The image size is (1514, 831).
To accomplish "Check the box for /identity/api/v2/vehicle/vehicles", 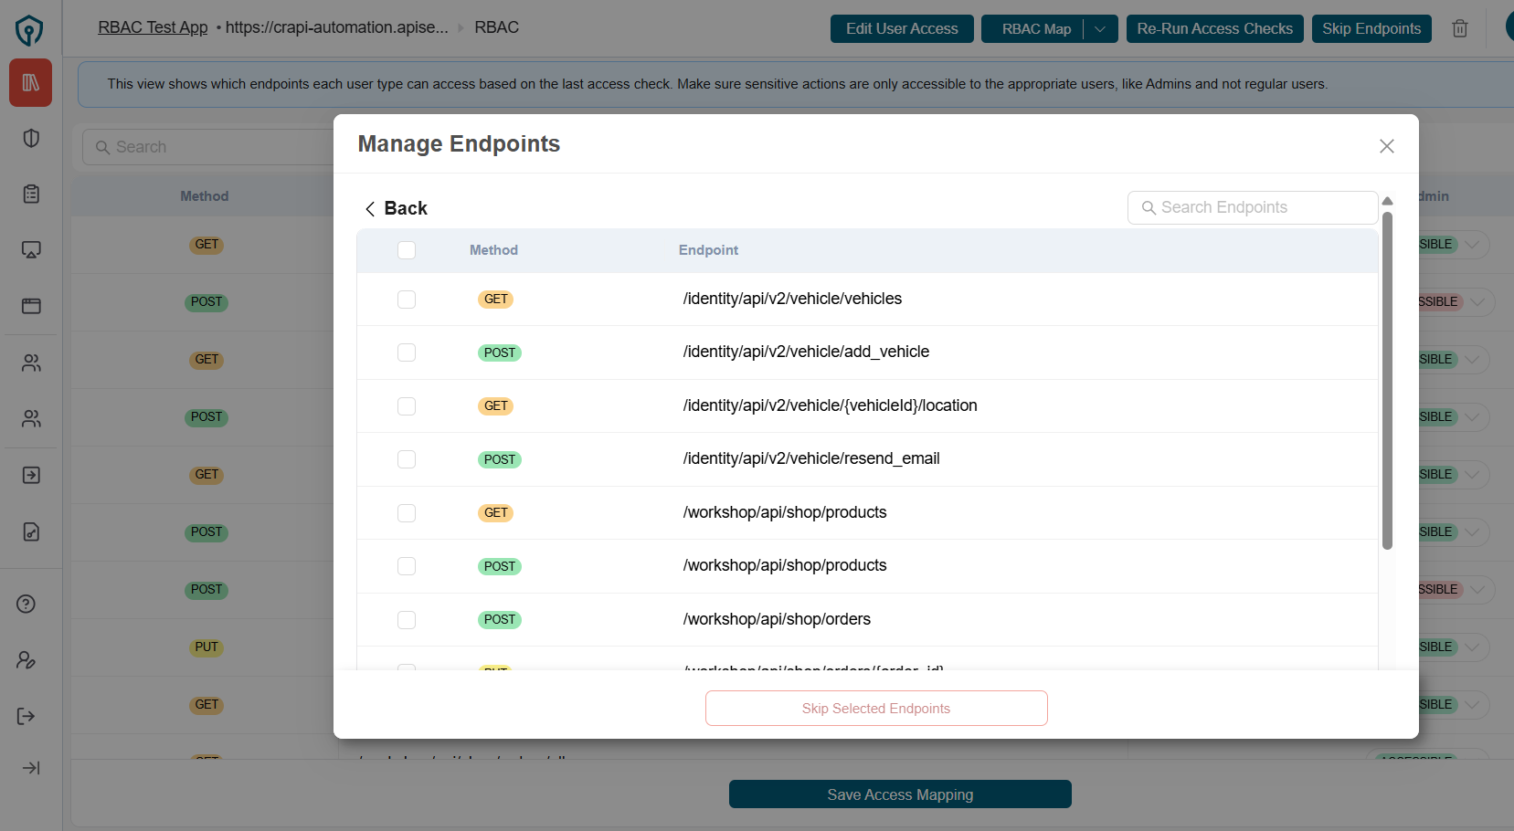I will click(x=407, y=300).
